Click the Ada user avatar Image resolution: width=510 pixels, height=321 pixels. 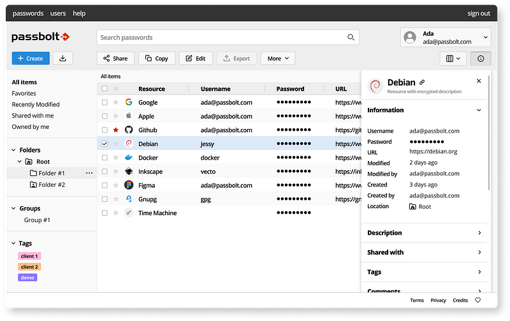coord(410,38)
